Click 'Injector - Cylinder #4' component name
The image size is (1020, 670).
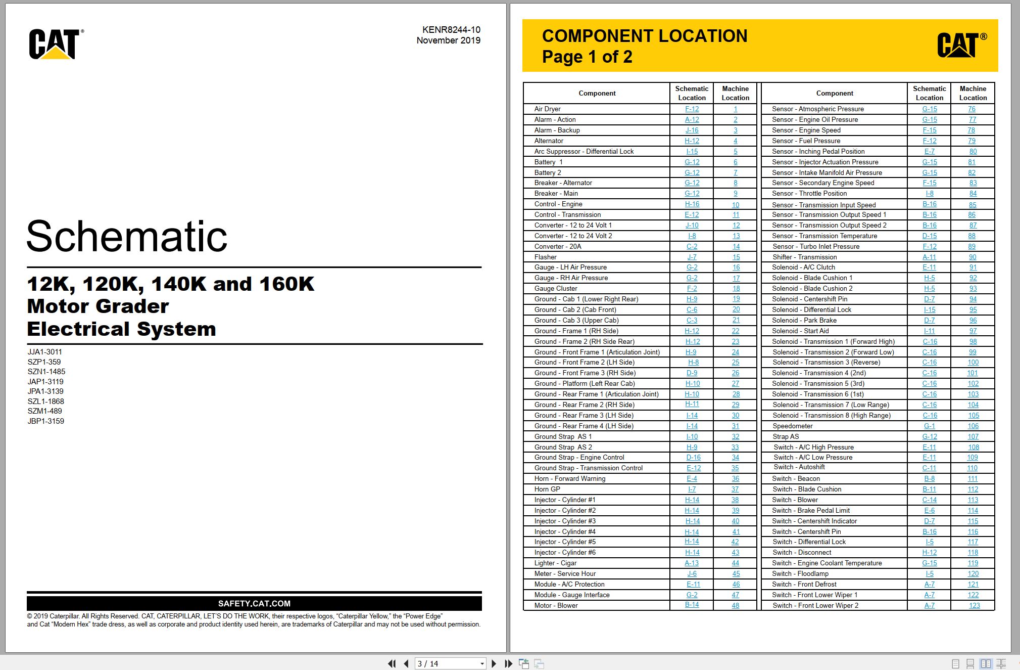coord(565,531)
